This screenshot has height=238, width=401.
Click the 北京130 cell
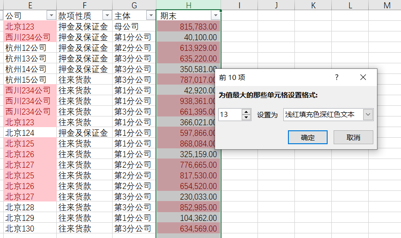click(30, 228)
